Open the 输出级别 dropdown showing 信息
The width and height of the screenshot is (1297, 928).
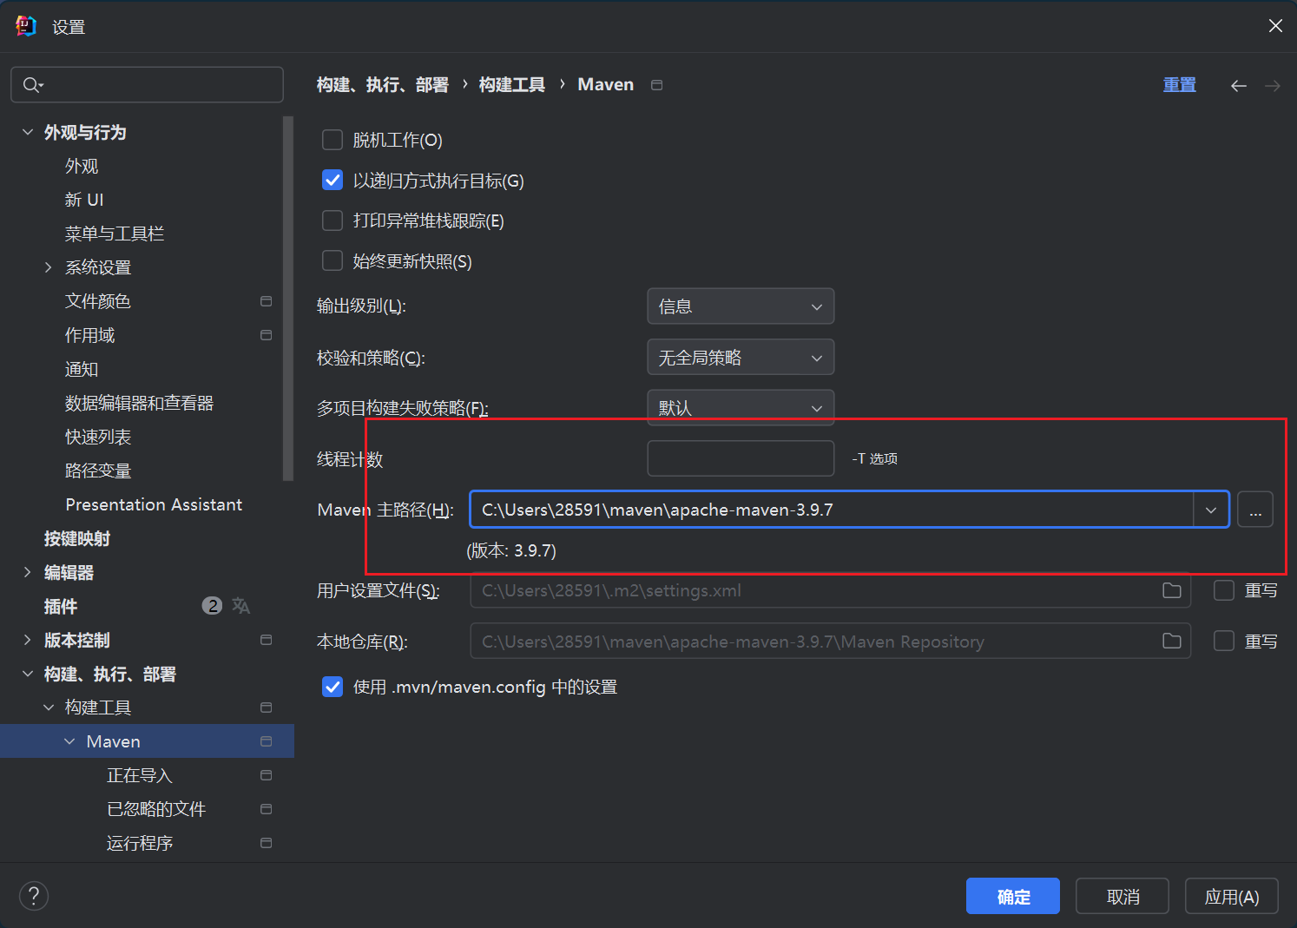[x=741, y=306]
